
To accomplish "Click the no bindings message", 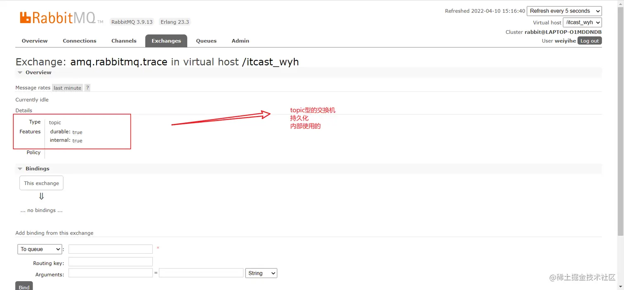I will pos(41,210).
